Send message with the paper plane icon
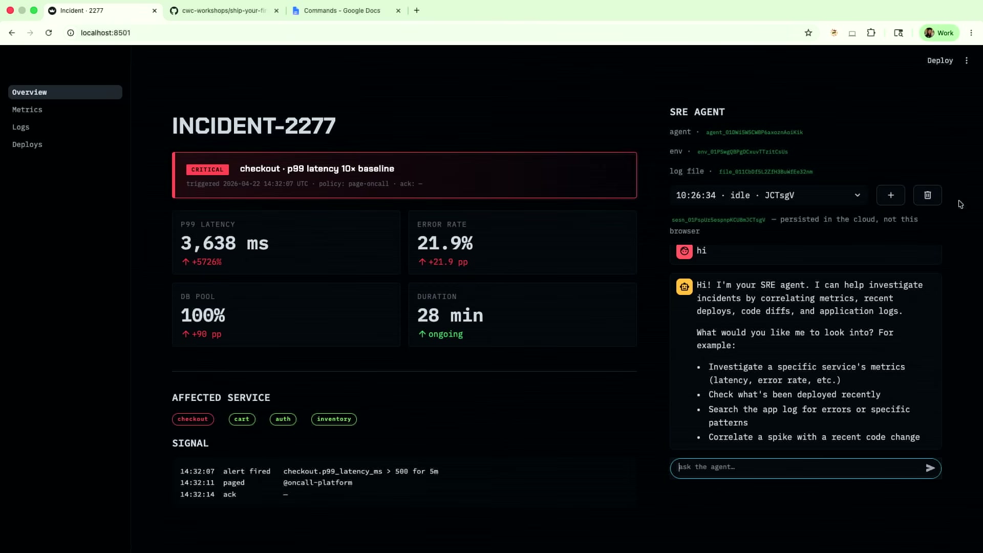983x553 pixels. coord(930,468)
